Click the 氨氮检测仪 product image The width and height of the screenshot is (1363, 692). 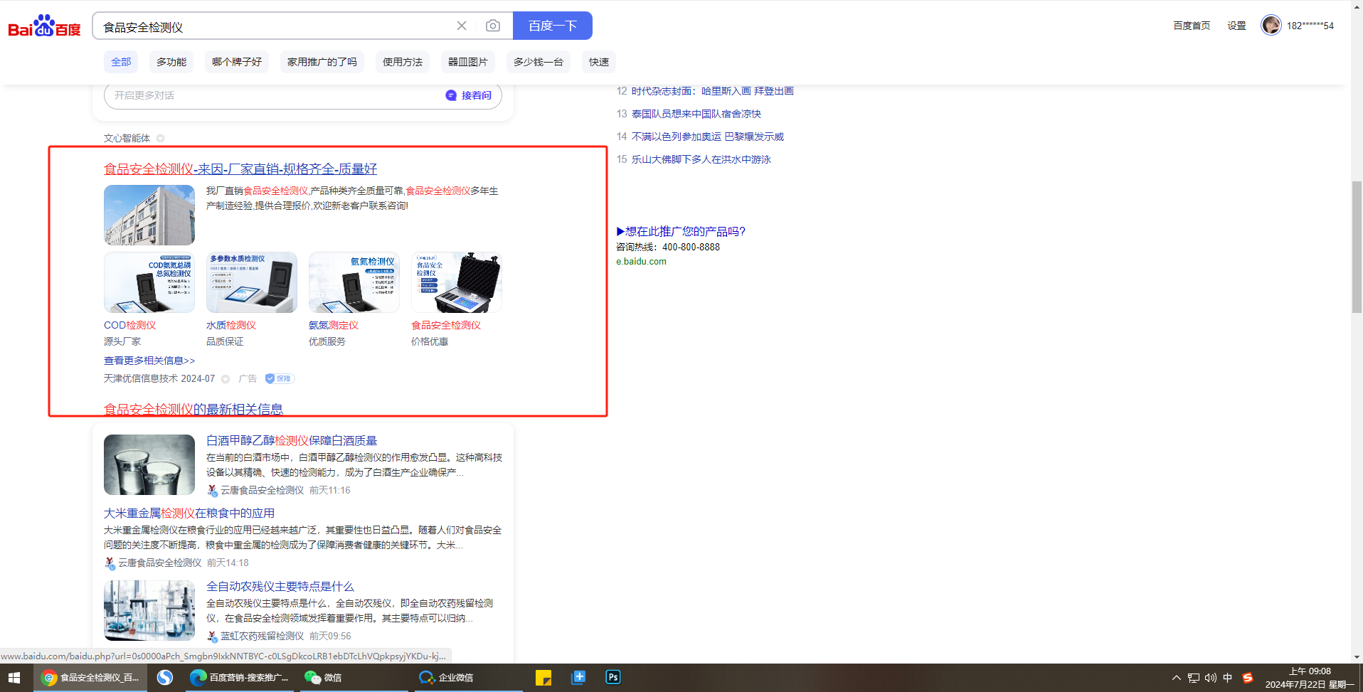coord(354,282)
